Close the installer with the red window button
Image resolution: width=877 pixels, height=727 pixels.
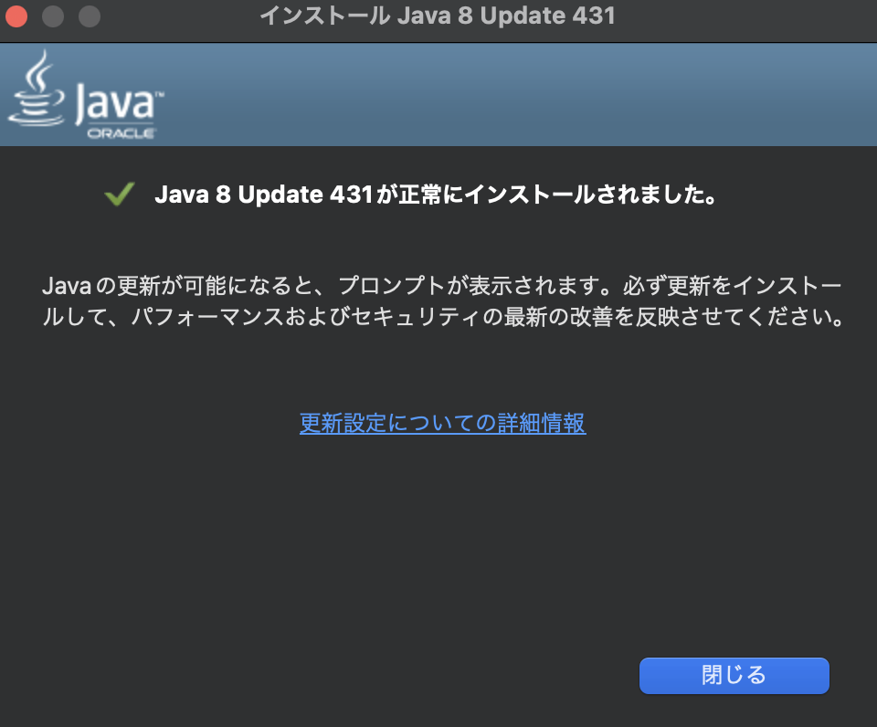tap(16, 16)
